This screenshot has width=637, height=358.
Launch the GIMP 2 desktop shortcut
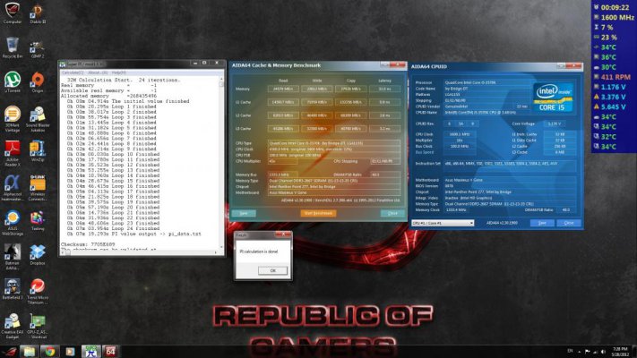click(x=38, y=47)
